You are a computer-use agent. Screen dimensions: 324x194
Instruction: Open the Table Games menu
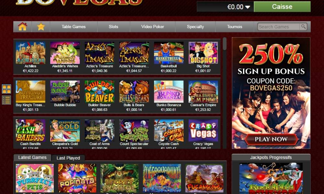[x=74, y=27]
